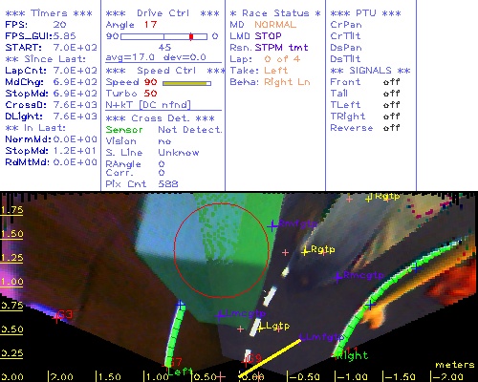Click the NORMAL mode value
This screenshot has height=382, width=478.
tap(275, 25)
